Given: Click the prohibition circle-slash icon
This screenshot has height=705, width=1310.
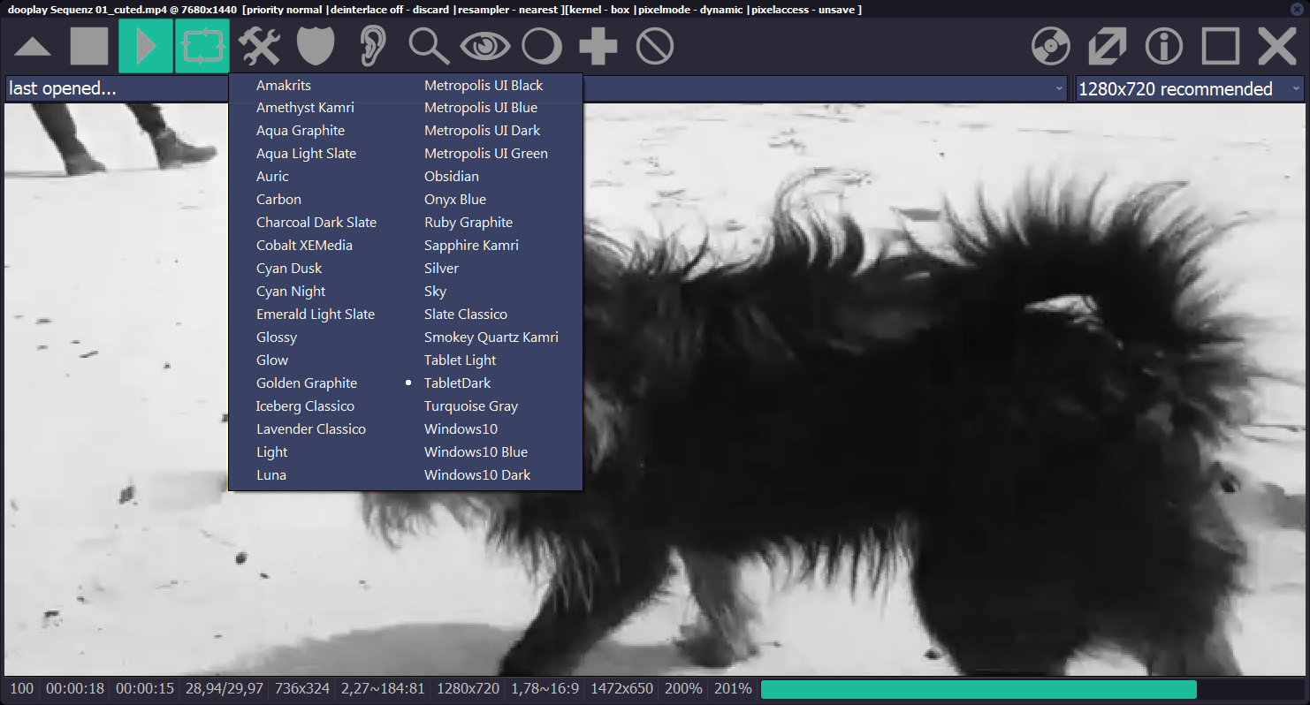Looking at the screenshot, I should coord(655,46).
